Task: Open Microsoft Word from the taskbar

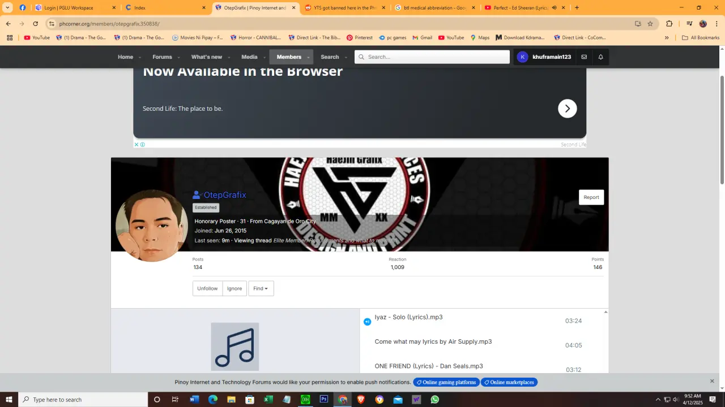Action: click(x=194, y=400)
